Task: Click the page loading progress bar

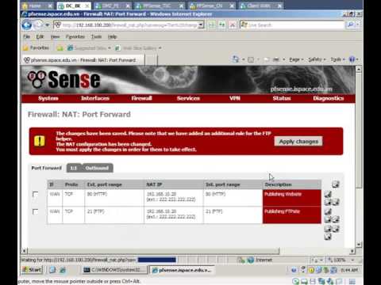Action: 157,260
